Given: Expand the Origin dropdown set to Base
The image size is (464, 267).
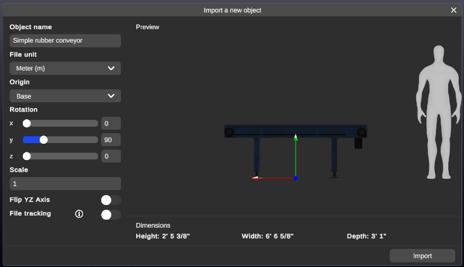Looking at the screenshot, I should pyautogui.click(x=65, y=96).
